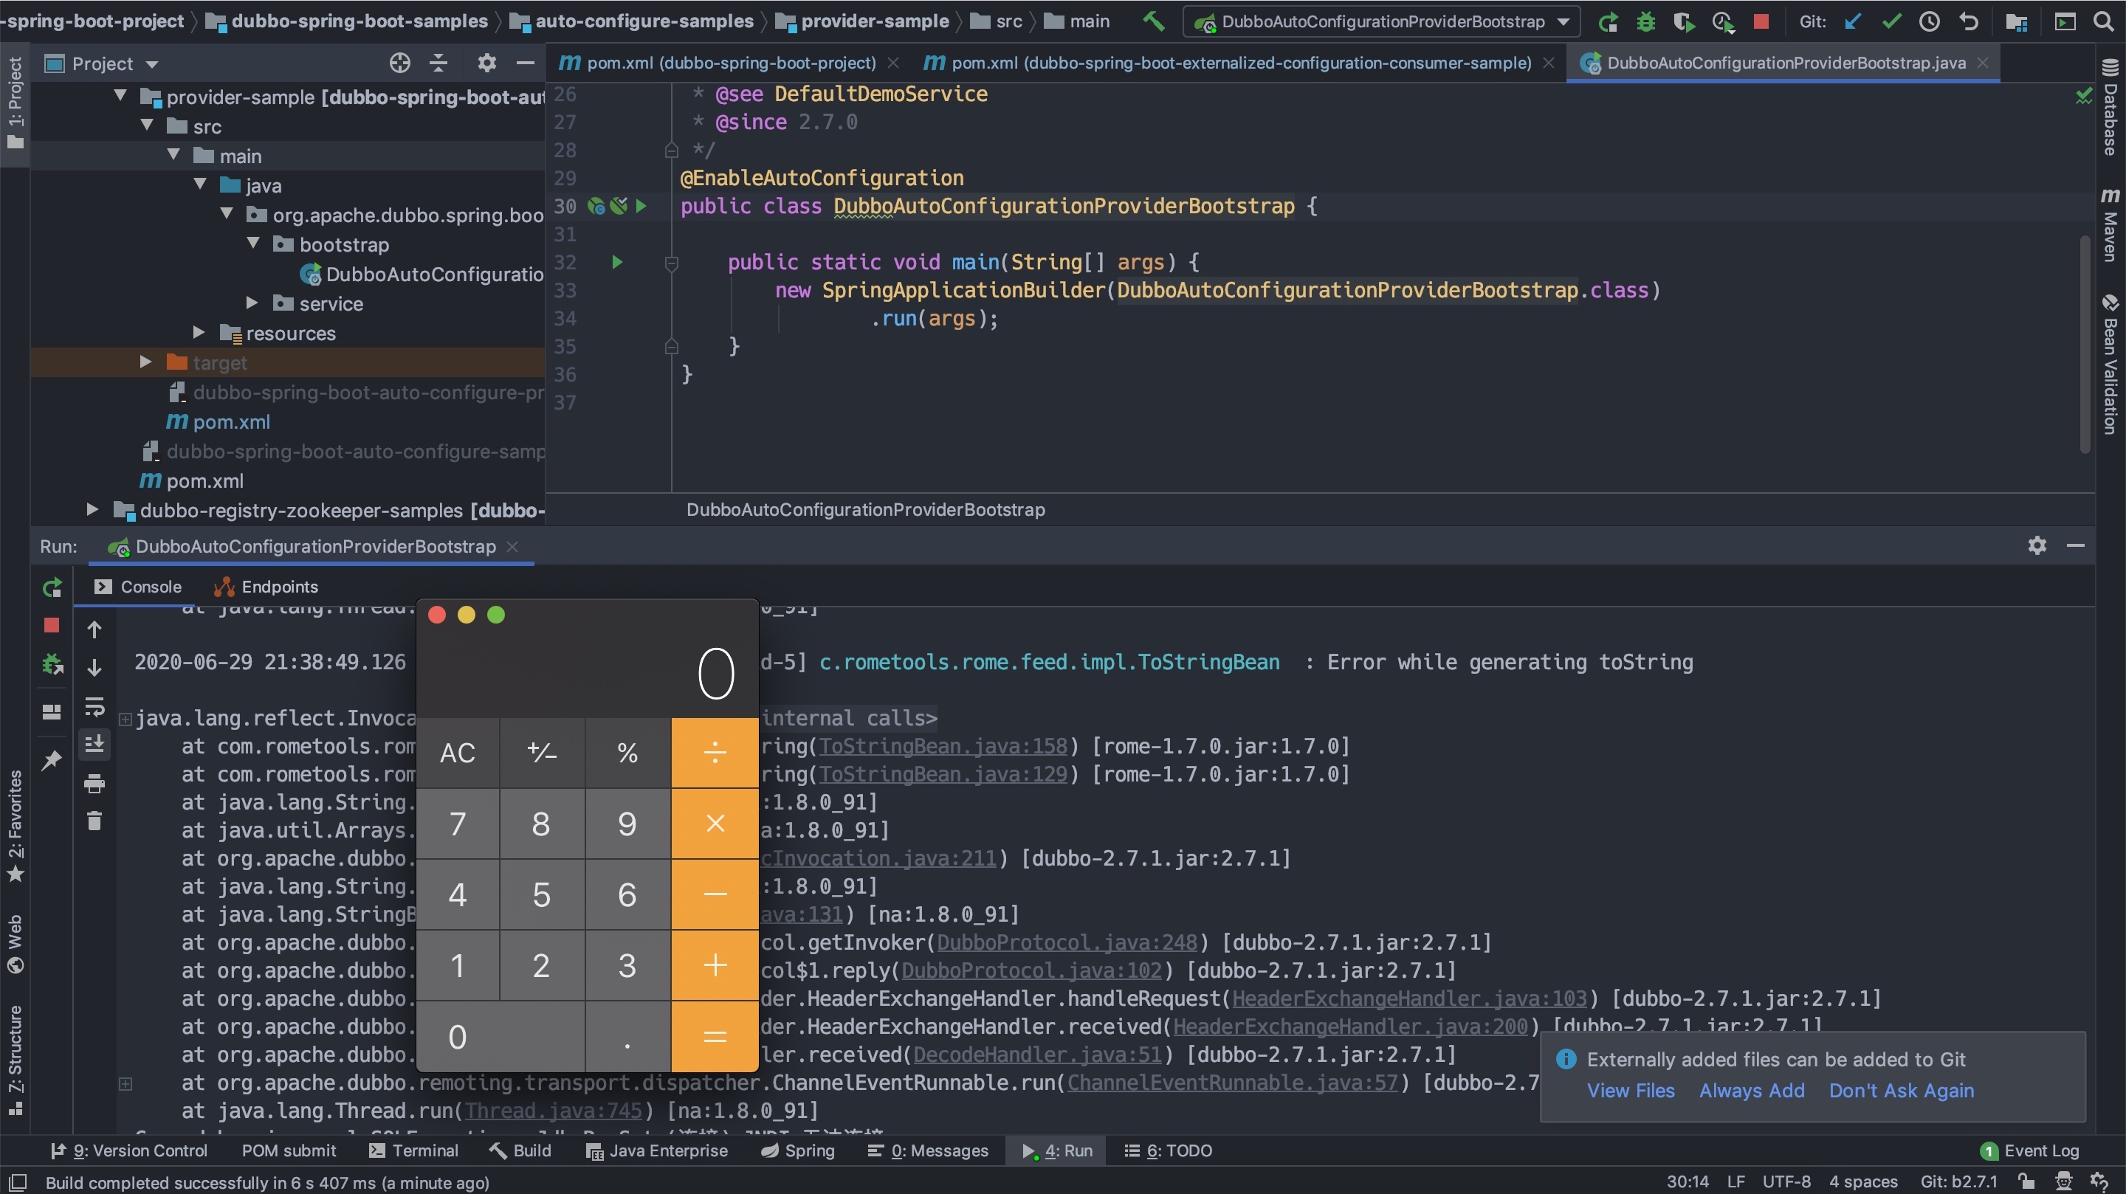
Task: Expand the target folder in tree
Action: click(146, 362)
